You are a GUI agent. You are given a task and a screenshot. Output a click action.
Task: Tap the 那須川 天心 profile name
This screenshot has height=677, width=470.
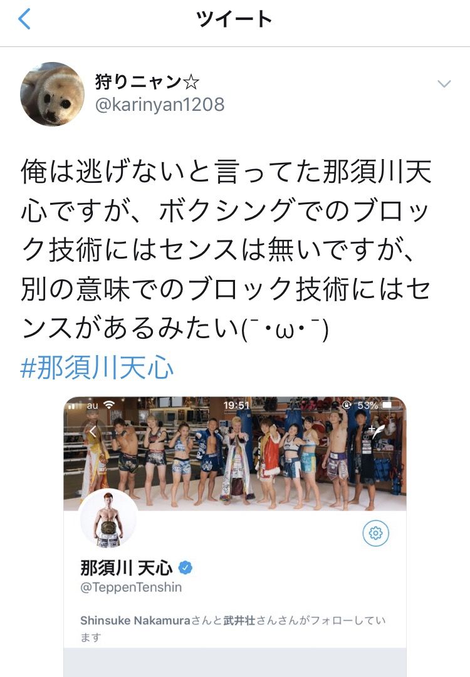pyautogui.click(x=126, y=568)
